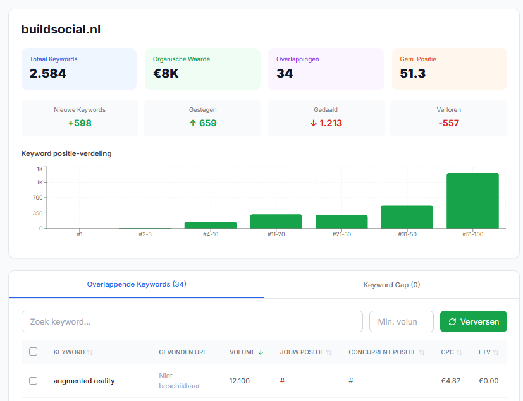The width and height of the screenshot is (523, 401).
Task: Click the Niet beschikbaar URL cell
Action: (179, 381)
